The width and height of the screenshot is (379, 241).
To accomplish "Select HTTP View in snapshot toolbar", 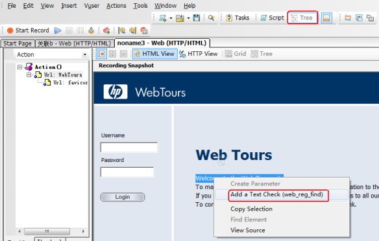I will pyautogui.click(x=199, y=54).
